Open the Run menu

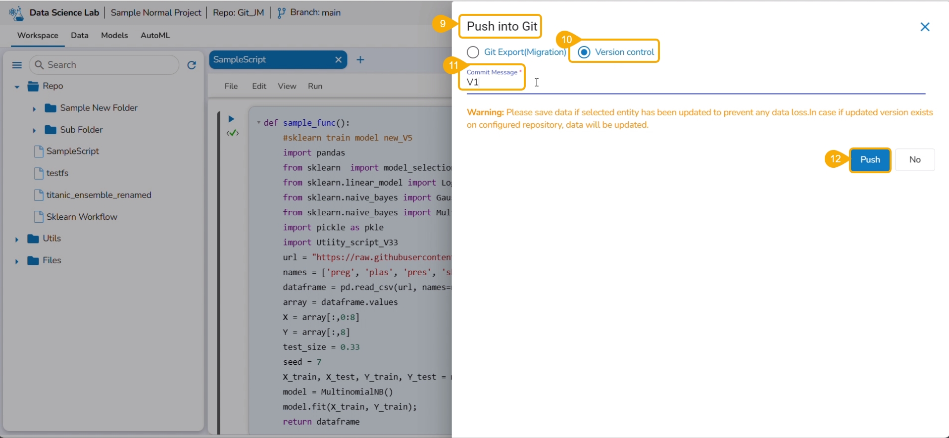pos(315,86)
